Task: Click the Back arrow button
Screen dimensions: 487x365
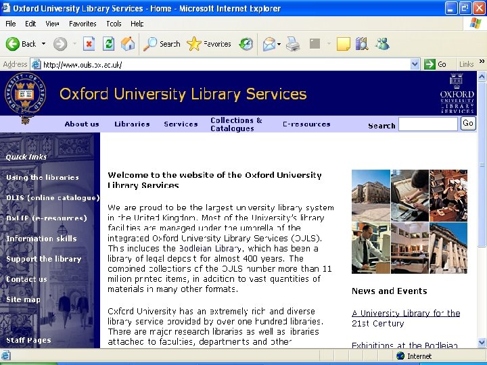Action: tap(13, 44)
